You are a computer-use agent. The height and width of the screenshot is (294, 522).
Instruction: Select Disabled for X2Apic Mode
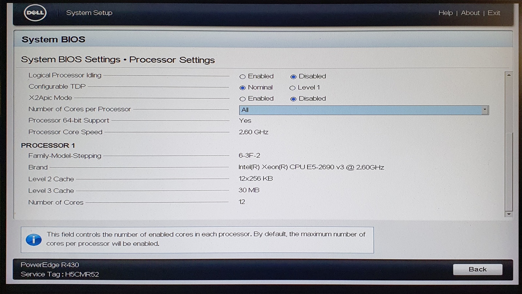click(x=293, y=99)
